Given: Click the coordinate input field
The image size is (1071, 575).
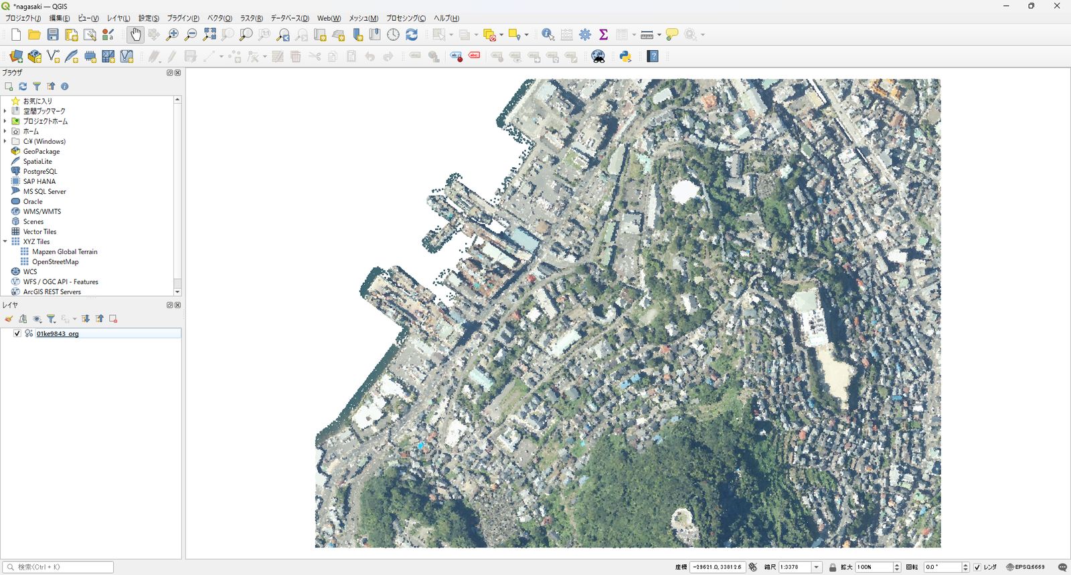Looking at the screenshot, I should [x=718, y=567].
